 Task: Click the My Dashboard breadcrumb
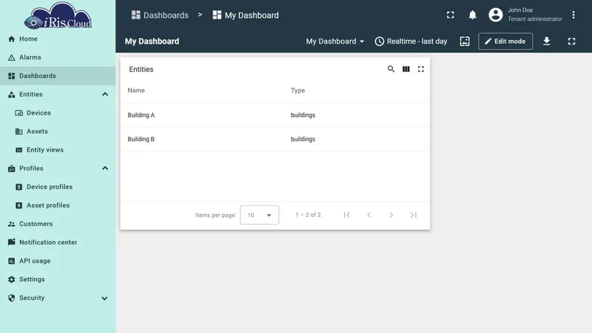click(x=246, y=15)
